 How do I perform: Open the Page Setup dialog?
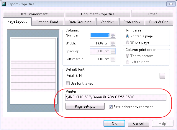85,106
